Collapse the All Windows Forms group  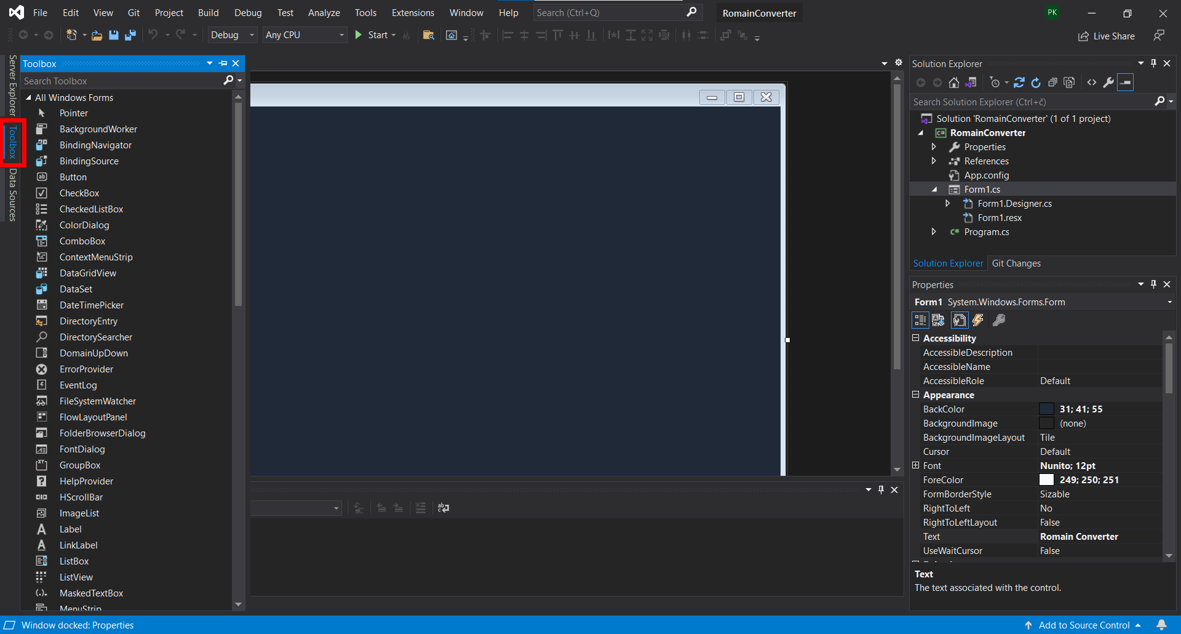click(x=28, y=98)
